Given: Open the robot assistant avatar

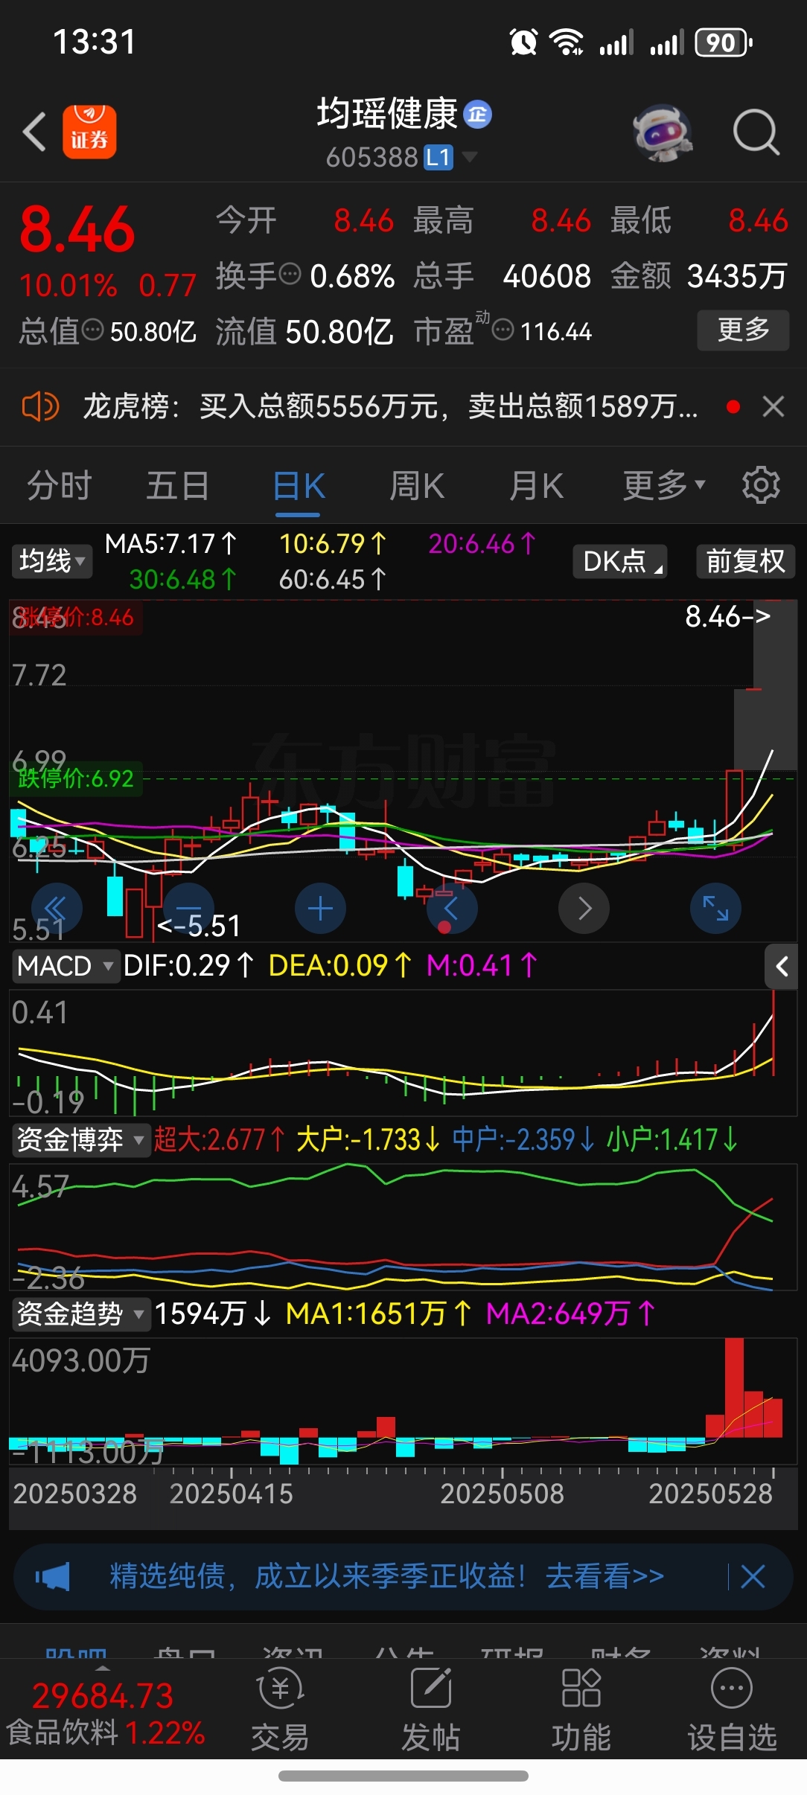Looking at the screenshot, I should tap(663, 133).
